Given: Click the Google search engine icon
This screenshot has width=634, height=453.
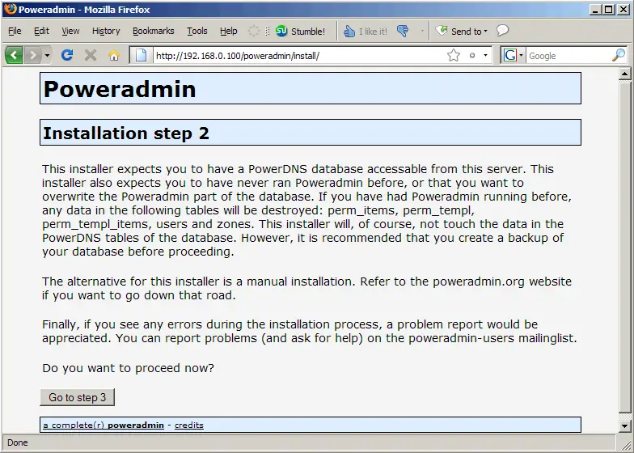Looking at the screenshot, I should coord(509,55).
